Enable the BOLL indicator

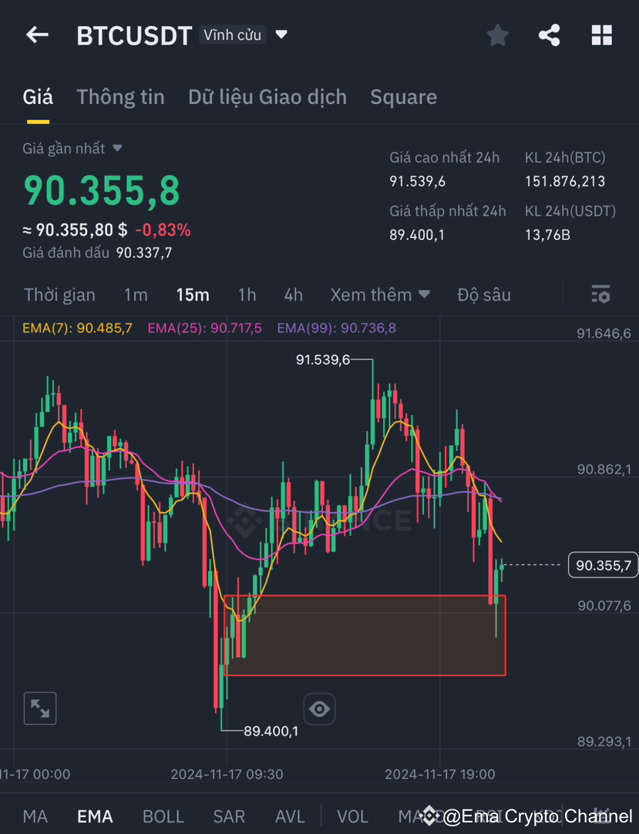point(163,816)
